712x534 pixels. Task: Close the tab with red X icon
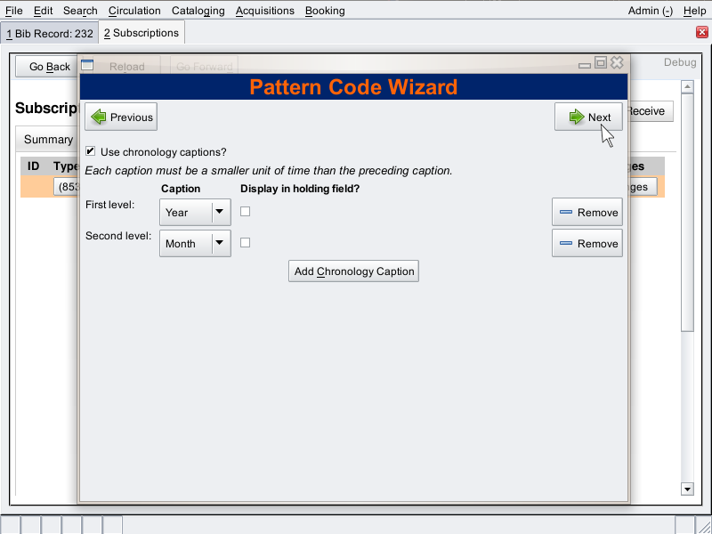(x=701, y=33)
